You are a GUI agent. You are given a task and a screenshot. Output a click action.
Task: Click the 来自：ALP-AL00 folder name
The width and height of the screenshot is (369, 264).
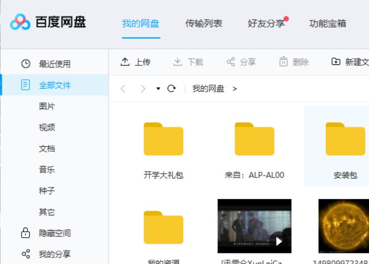pos(255,175)
